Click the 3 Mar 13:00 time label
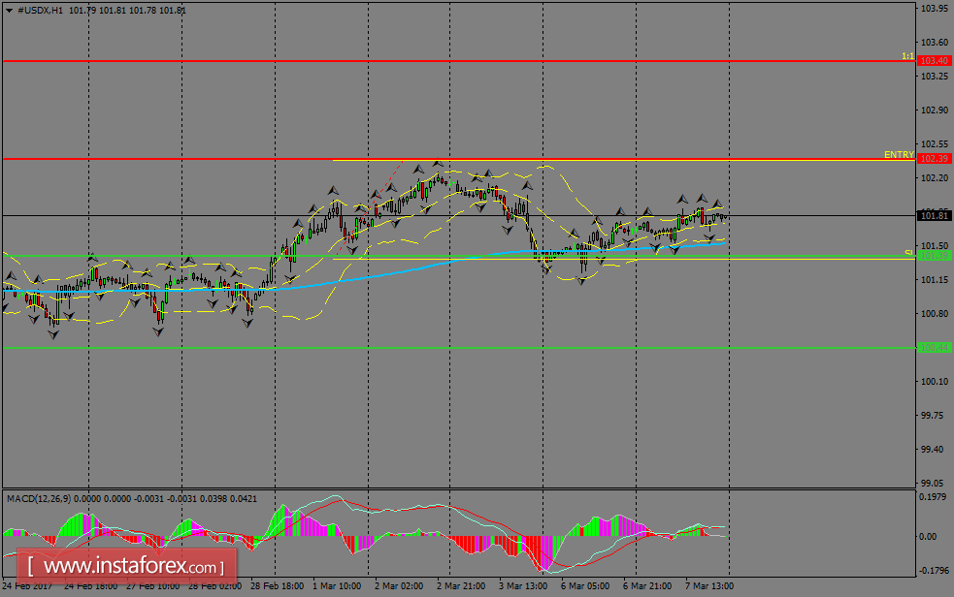Viewport: 954px width, 597px height. [523, 586]
